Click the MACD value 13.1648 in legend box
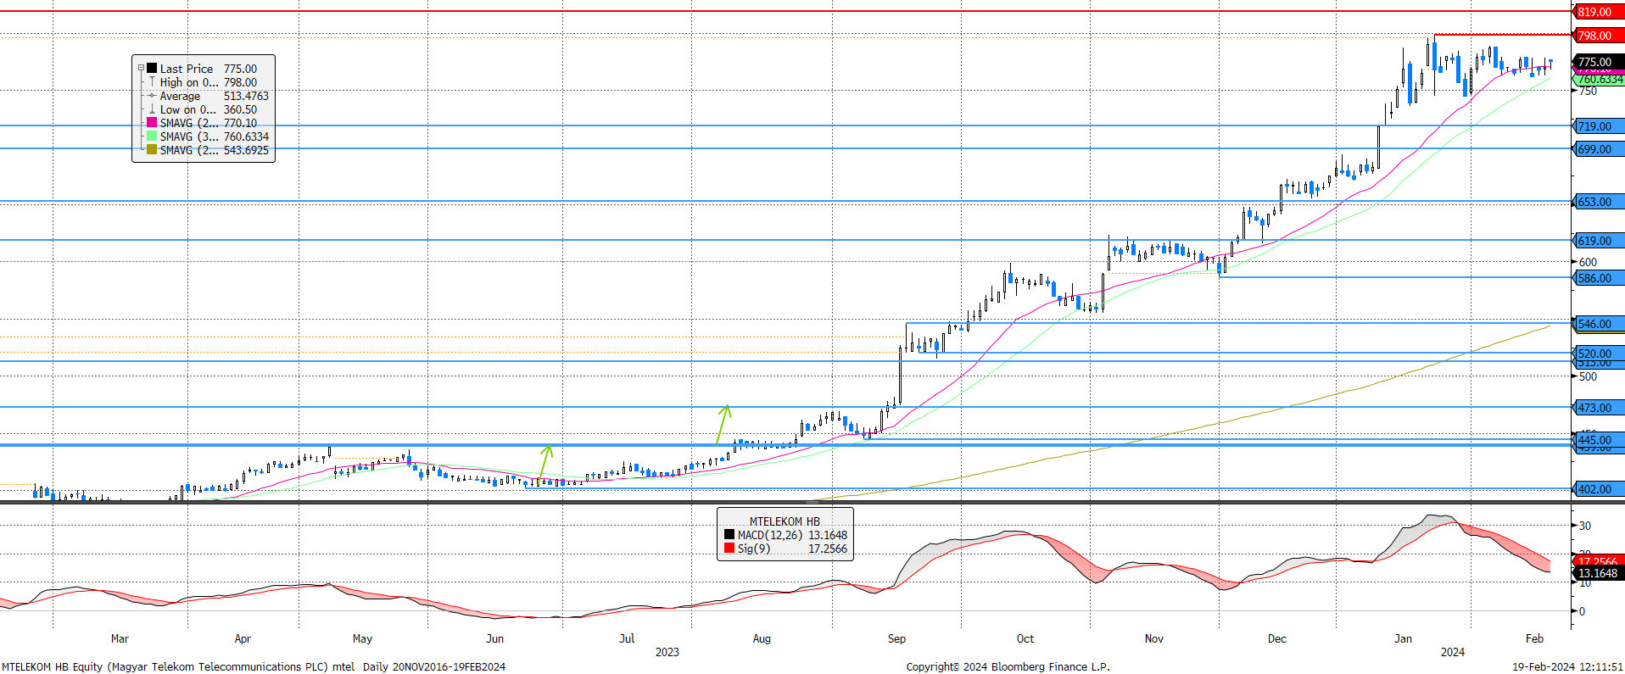Image resolution: width=1625 pixels, height=674 pixels. (828, 535)
